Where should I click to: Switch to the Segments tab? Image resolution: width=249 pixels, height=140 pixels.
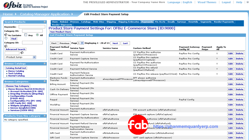[x=206, y=22]
